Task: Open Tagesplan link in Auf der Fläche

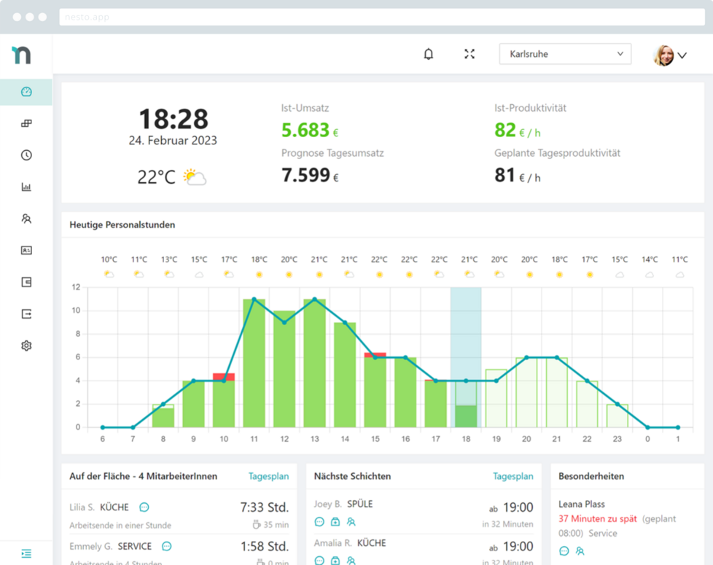Action: (268, 476)
